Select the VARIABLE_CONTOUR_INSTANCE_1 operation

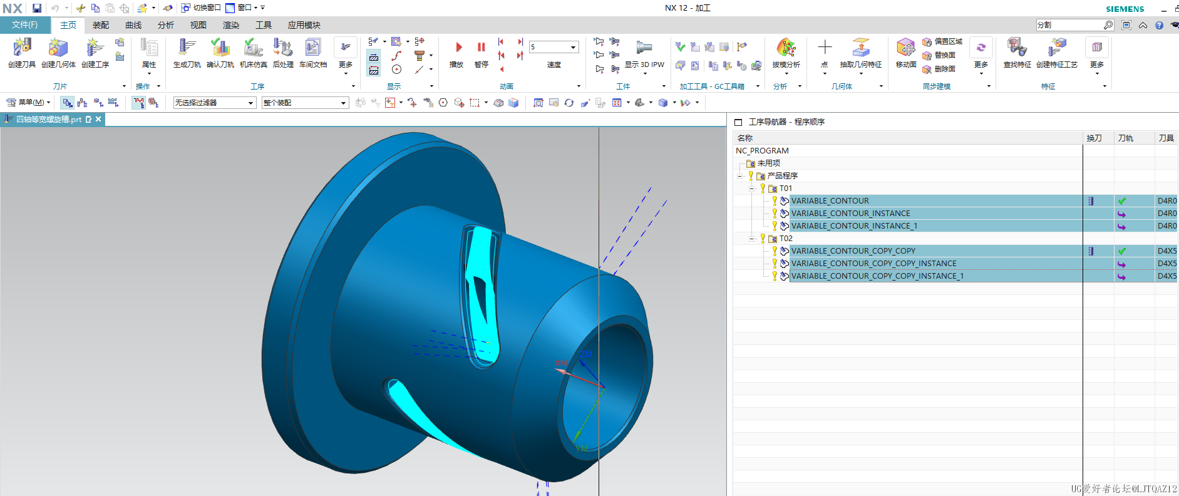pos(854,226)
